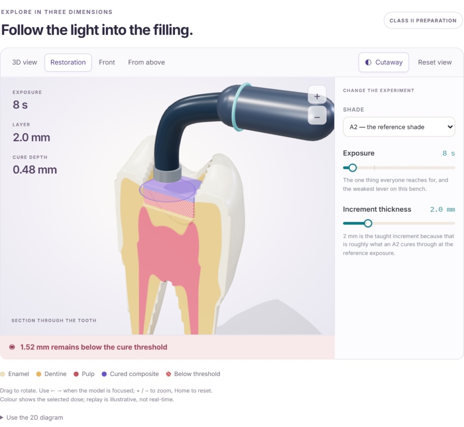Expand 'Use the 2D diagram' disclosure
Image resolution: width=464 pixels, height=427 pixels.
[32, 418]
